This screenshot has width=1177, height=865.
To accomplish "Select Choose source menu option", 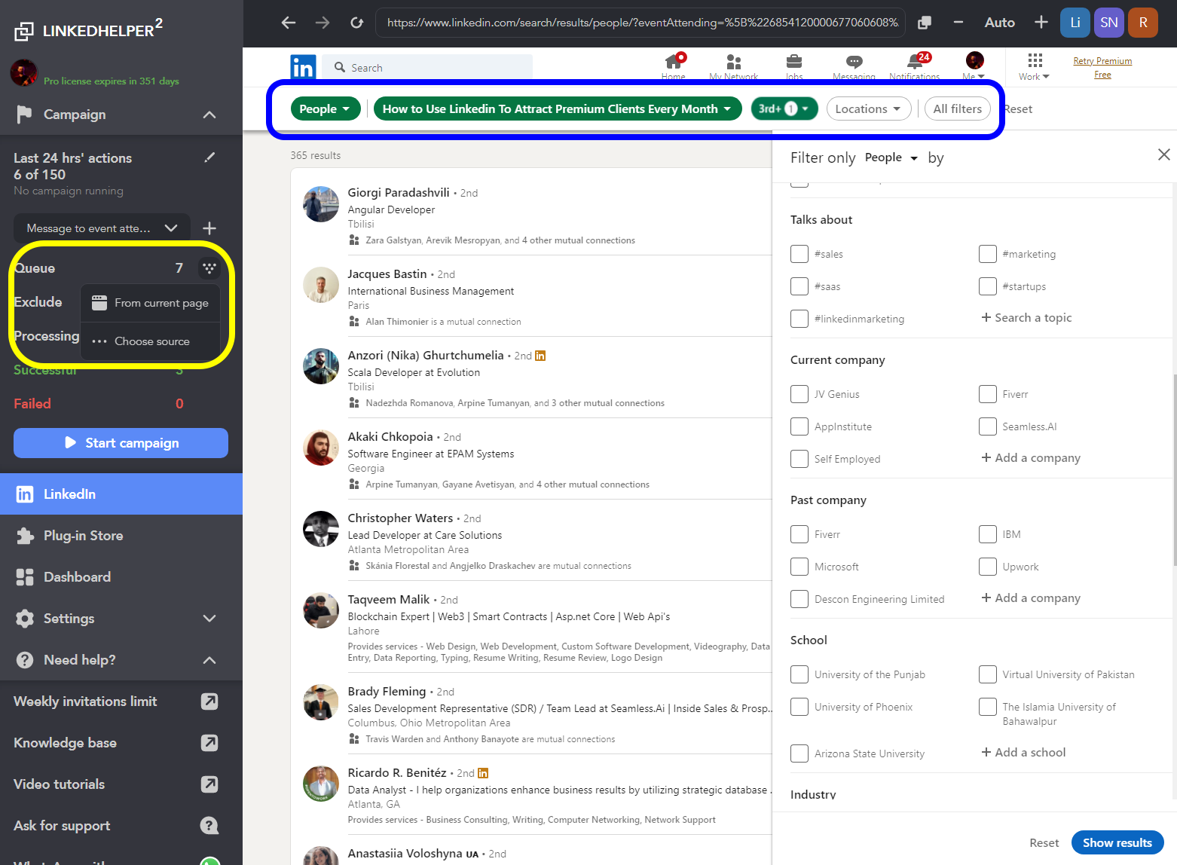I will [x=151, y=341].
